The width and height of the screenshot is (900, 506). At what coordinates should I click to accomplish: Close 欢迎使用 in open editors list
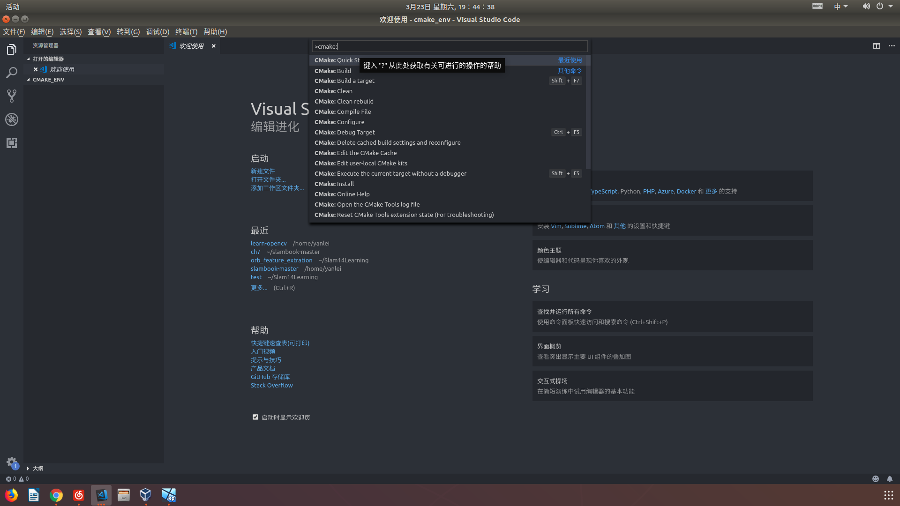(36, 69)
